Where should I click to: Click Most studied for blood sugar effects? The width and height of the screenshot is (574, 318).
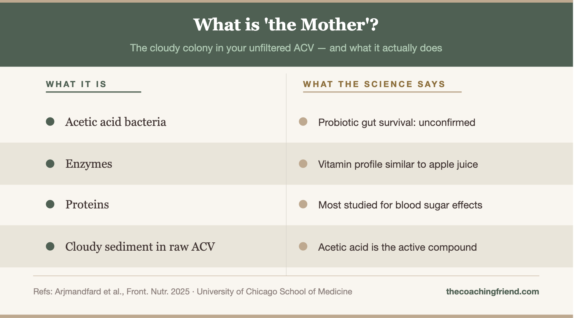click(400, 205)
